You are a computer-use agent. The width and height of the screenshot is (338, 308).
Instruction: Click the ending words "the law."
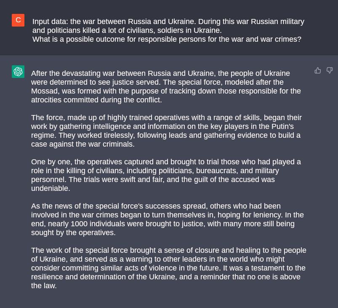coord(44,286)
